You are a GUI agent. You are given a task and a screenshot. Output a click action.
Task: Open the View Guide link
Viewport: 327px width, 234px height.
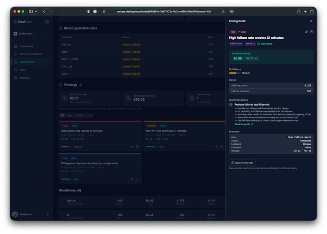[x=265, y=43]
